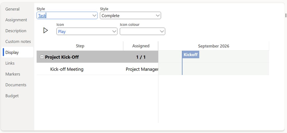Select the Kick-off Meeting step
287x133 pixels.
point(67,69)
